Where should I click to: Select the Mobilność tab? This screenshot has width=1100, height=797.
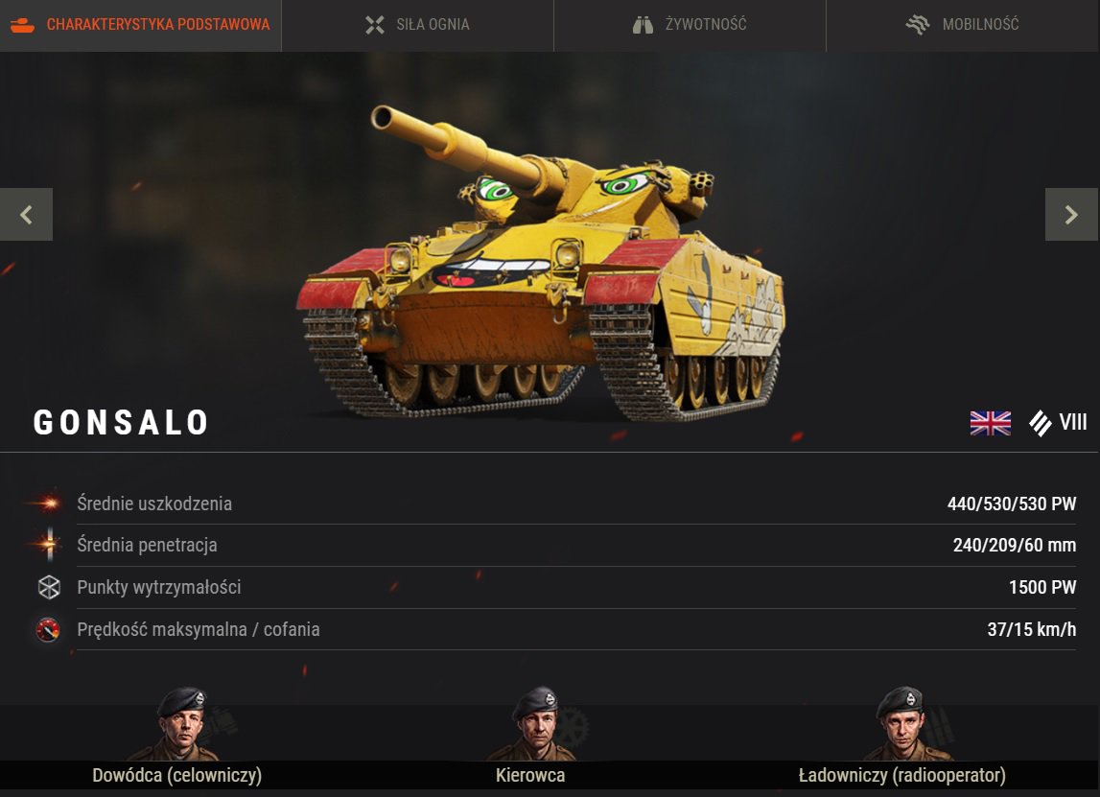pyautogui.click(x=963, y=25)
